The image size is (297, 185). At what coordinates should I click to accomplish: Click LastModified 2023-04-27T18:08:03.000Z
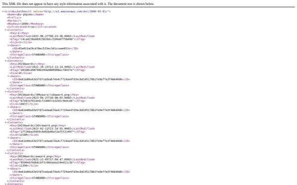pos(51,98)
